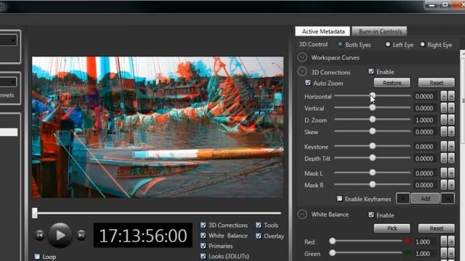The height and width of the screenshot is (261, 465).
Task: Toggle Auto Zoom checkbox
Action: pos(308,83)
